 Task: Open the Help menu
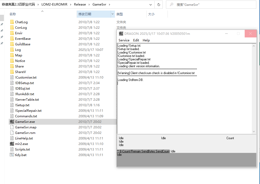[146, 40]
